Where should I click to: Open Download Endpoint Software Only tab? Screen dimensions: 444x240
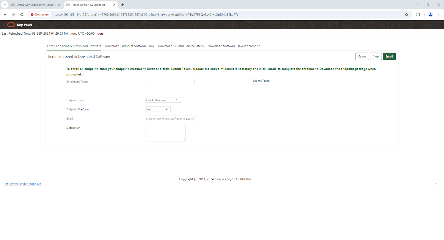(130, 46)
